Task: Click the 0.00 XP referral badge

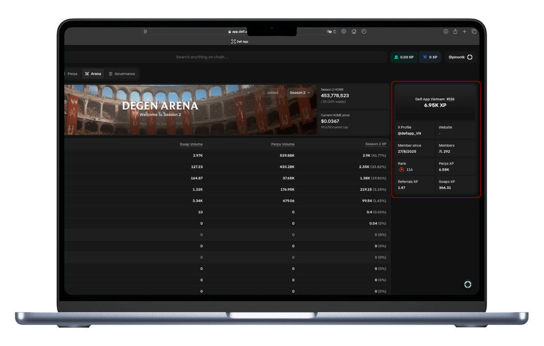Action: click(404, 57)
